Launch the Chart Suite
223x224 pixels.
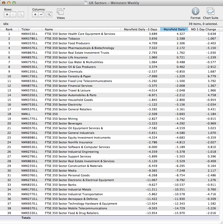pos(210,12)
